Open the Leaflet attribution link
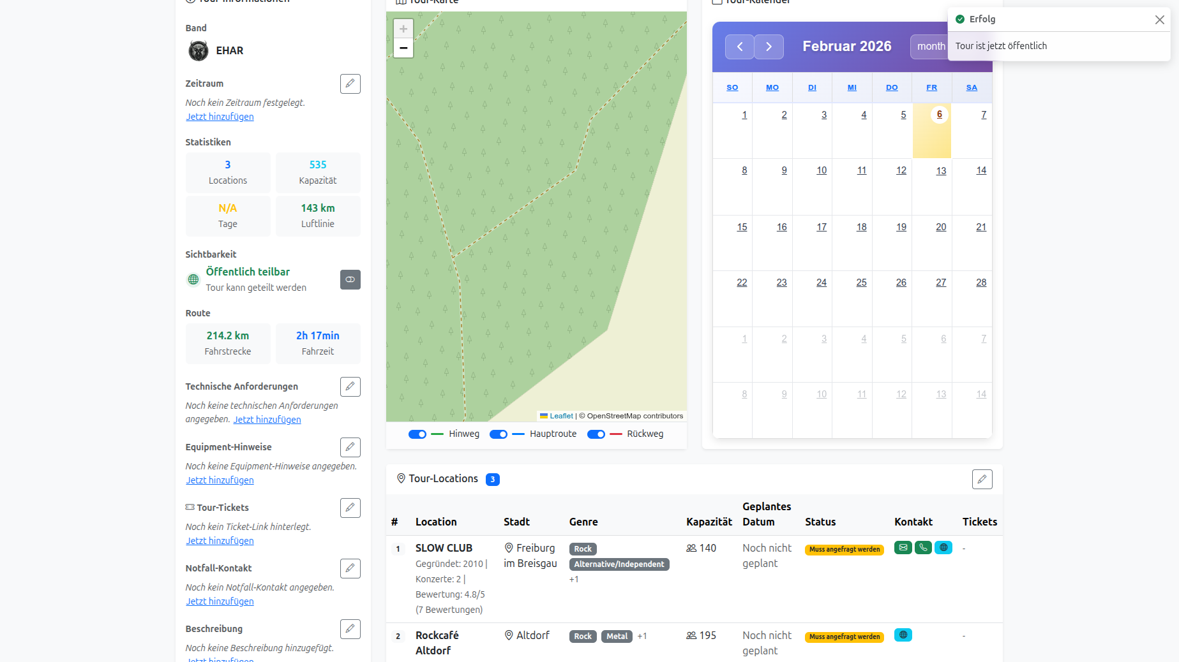This screenshot has width=1179, height=662. point(561,416)
